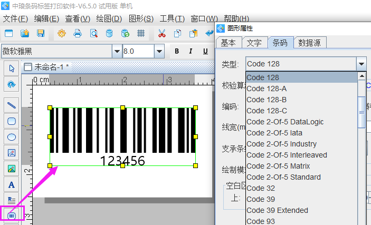
Task: Apply underline formatting with U button
Action: [205, 51]
